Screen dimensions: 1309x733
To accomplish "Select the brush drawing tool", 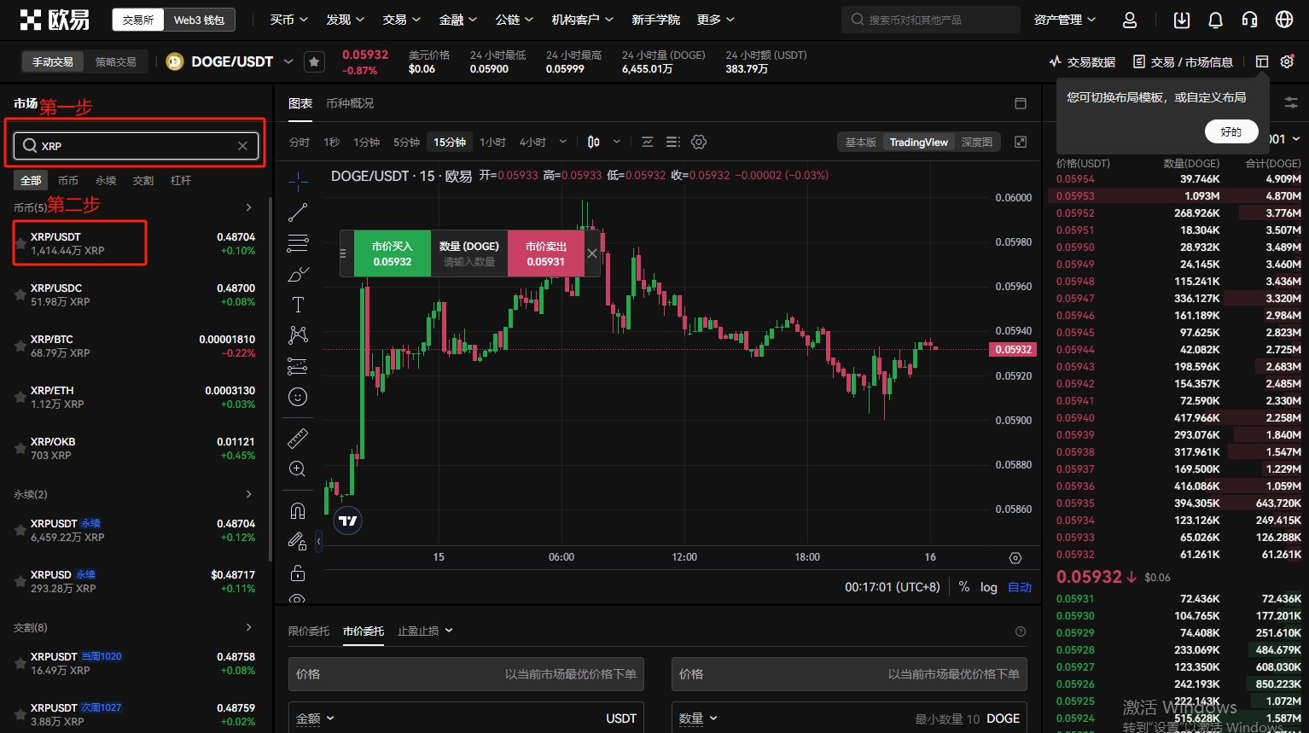I will [298, 274].
